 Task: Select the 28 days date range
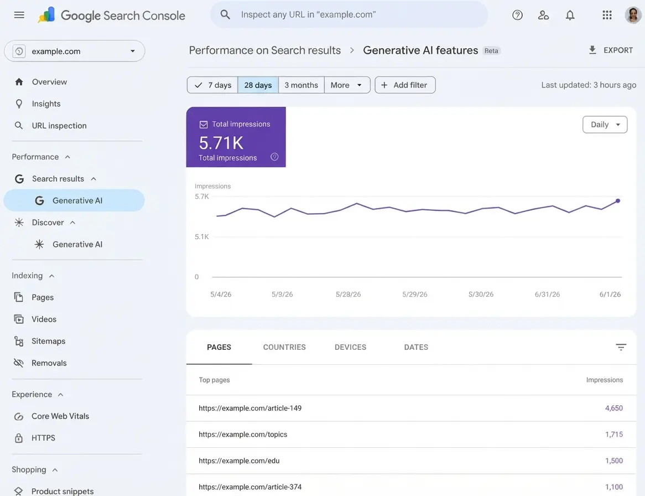258,85
